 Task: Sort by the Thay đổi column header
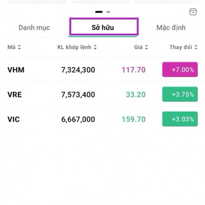(x=180, y=47)
